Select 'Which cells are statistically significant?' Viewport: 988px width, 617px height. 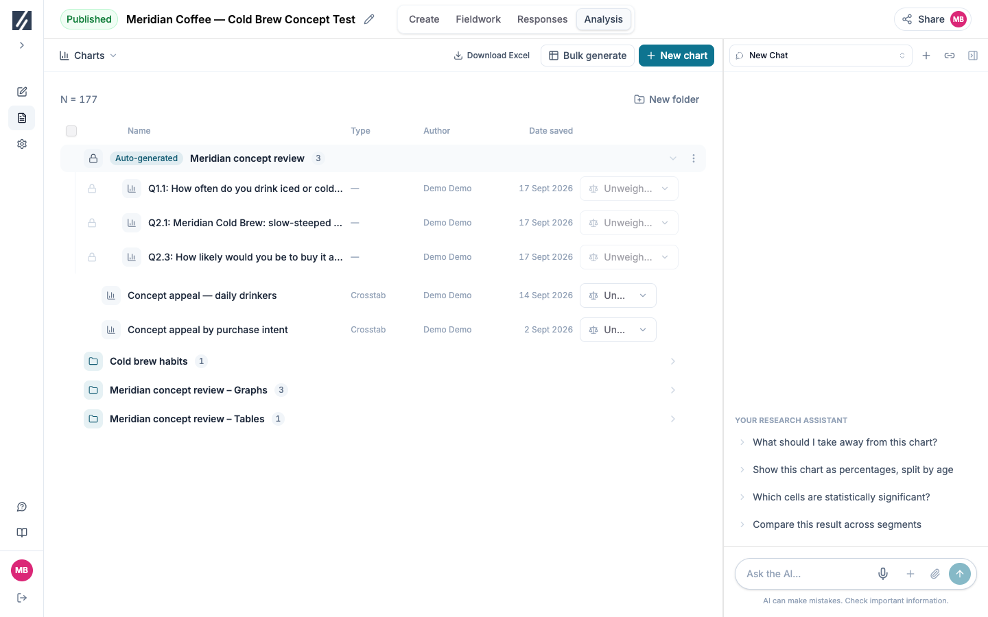841,497
